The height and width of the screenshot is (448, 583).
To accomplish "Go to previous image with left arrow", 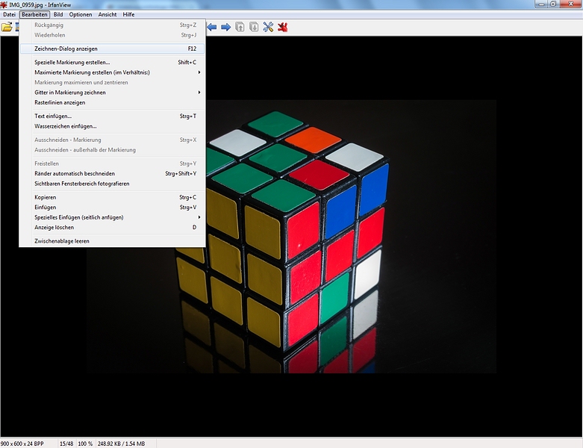I will point(212,28).
